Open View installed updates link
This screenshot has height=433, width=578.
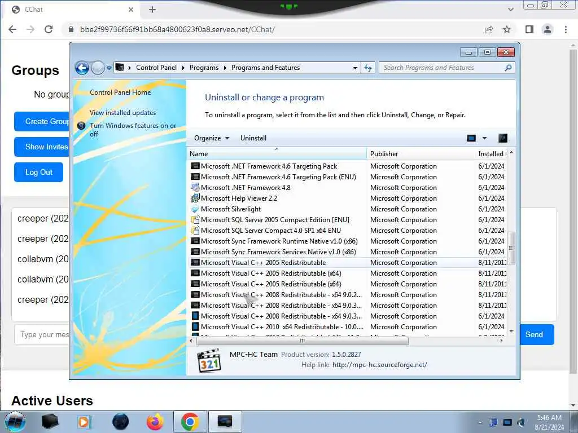pos(122,113)
